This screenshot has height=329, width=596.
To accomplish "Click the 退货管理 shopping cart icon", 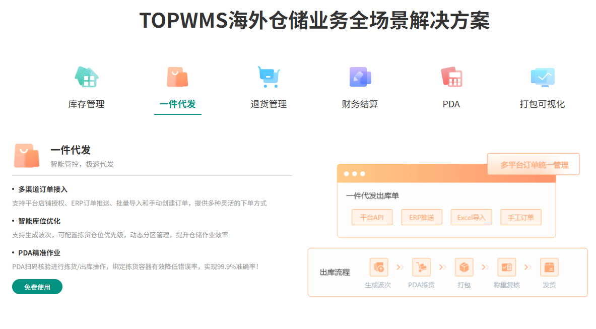I will point(269,77).
